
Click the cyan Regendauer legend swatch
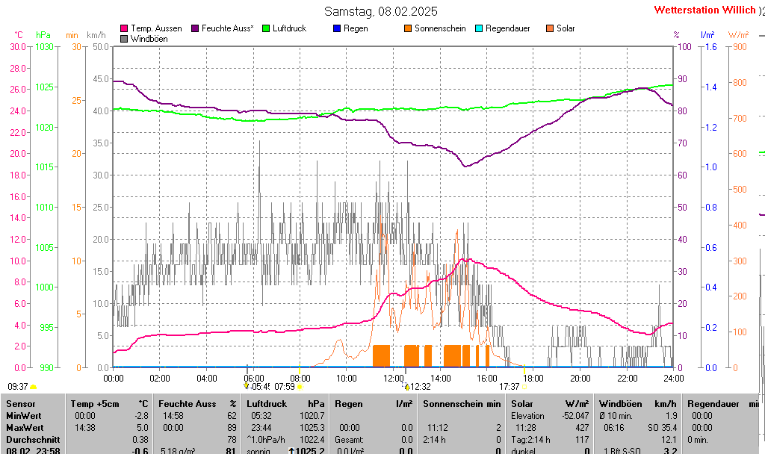point(479,28)
